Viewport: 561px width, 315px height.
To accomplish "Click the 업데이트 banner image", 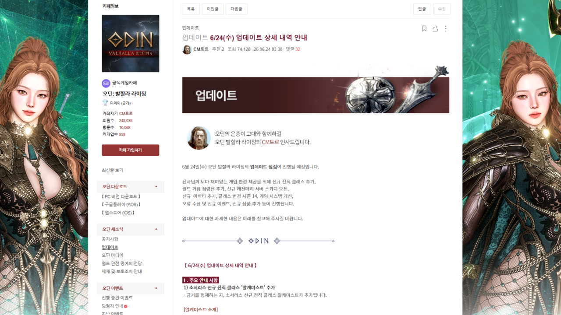I will click(316, 89).
